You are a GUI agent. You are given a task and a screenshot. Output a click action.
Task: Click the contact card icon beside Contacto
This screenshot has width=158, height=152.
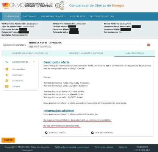click(x=7, y=87)
